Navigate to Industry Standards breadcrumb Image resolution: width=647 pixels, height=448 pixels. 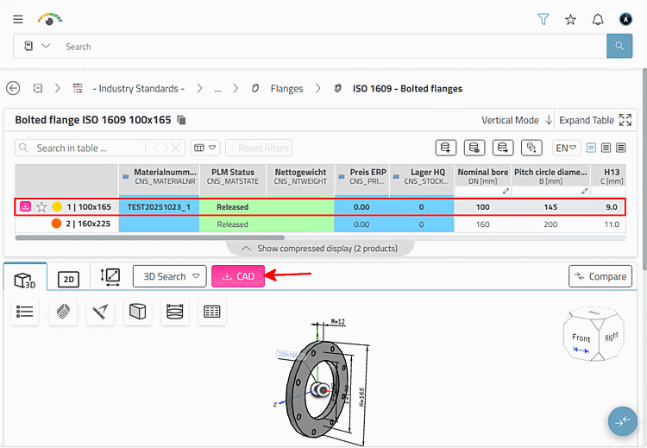(x=138, y=88)
